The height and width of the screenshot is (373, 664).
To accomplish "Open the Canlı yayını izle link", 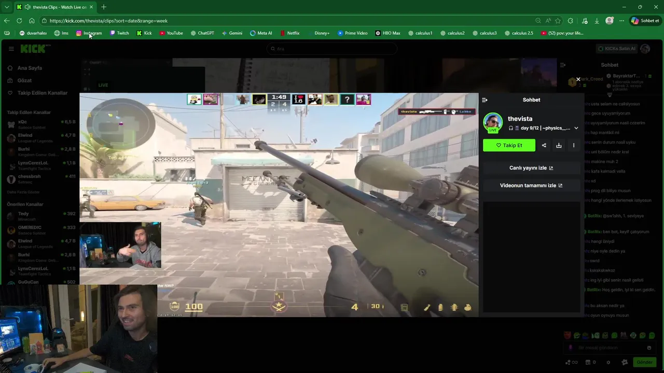I will (531, 168).
